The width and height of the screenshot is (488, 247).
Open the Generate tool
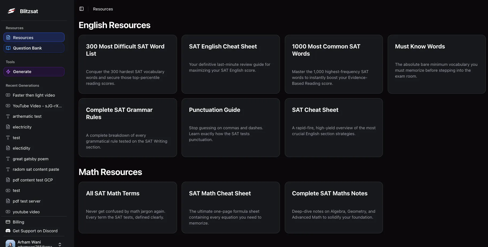click(34, 71)
